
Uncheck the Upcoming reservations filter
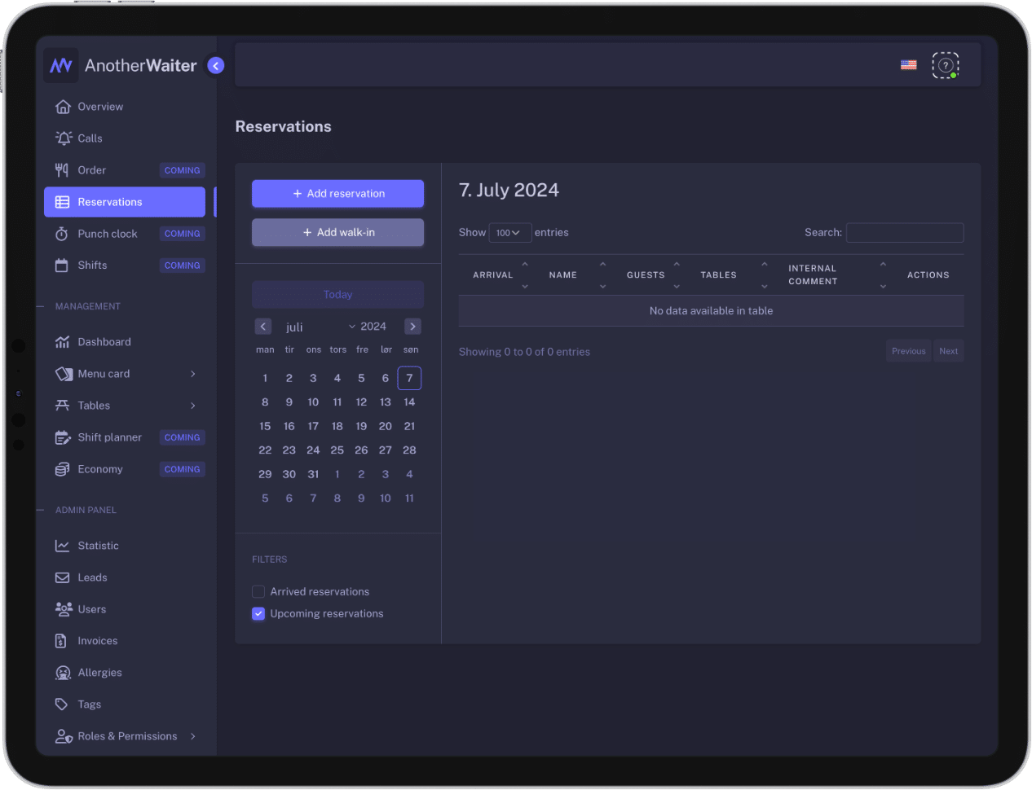pyautogui.click(x=258, y=614)
